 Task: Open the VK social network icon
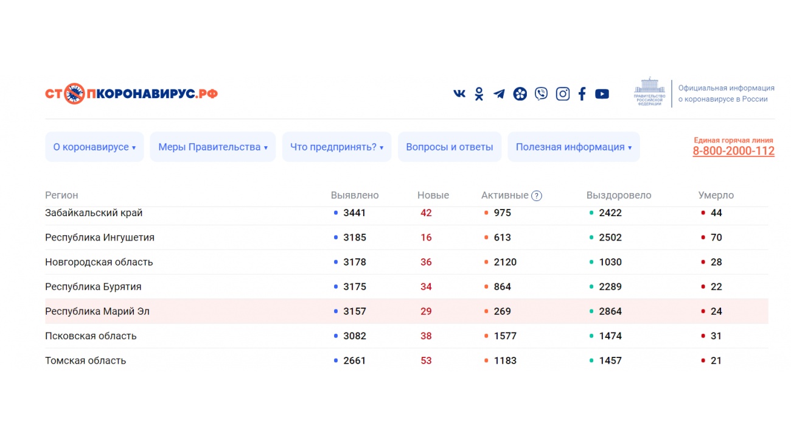pyautogui.click(x=459, y=94)
